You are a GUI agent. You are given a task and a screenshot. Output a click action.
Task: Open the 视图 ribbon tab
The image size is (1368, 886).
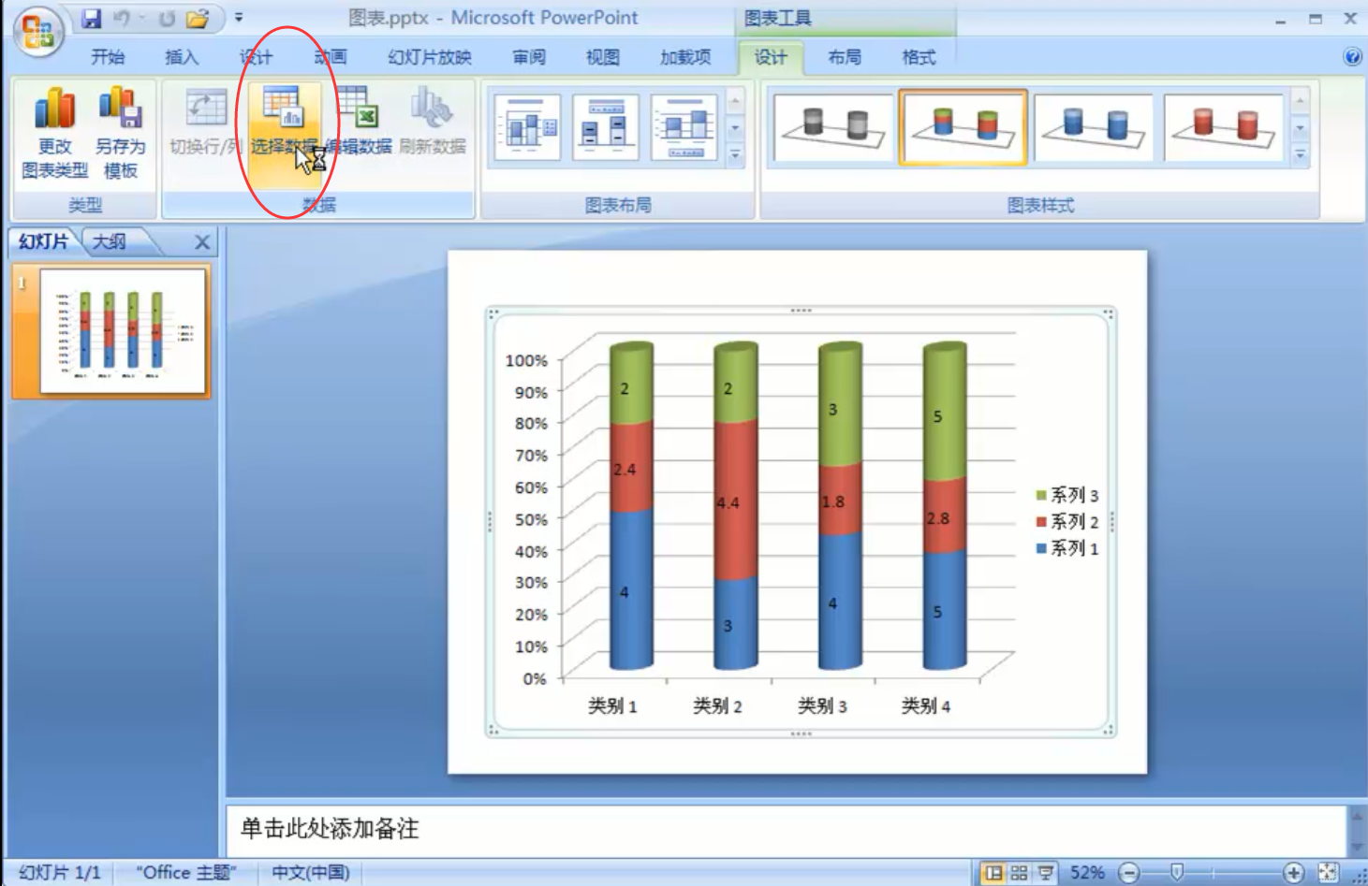[x=603, y=58]
